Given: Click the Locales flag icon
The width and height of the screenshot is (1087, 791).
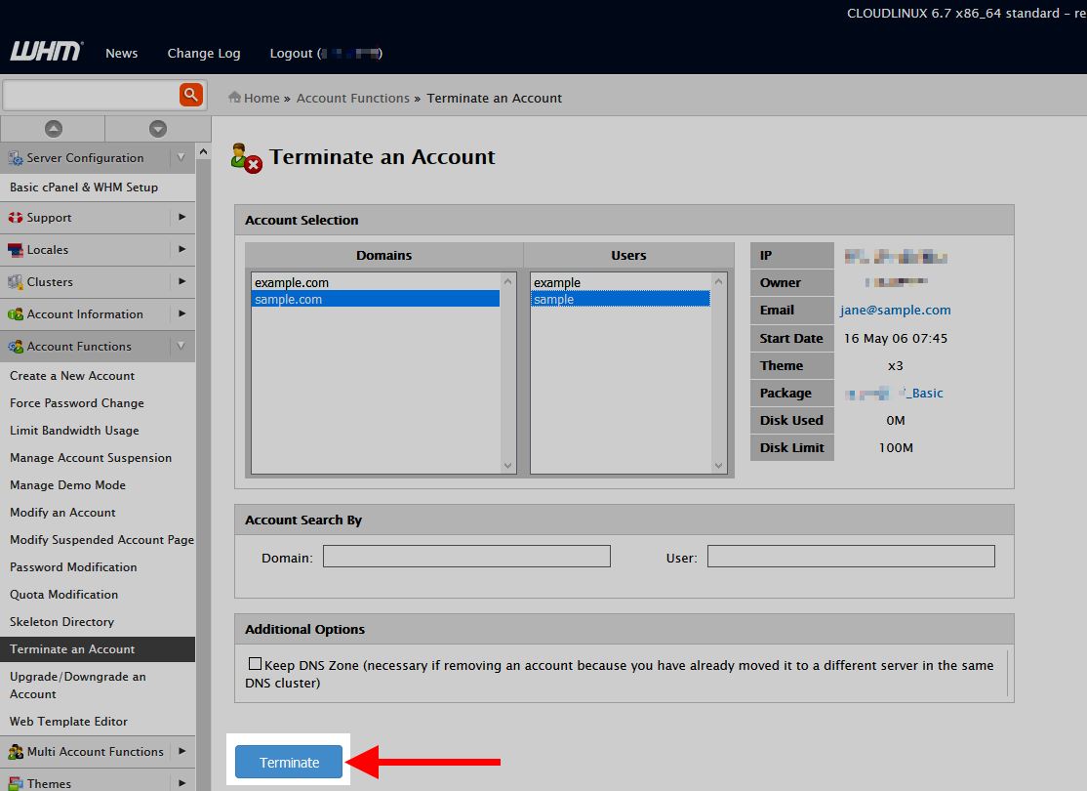Looking at the screenshot, I should [16, 250].
